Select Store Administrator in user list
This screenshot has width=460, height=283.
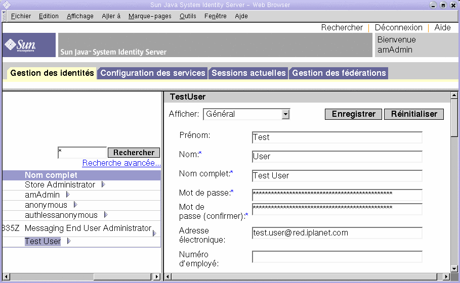point(60,184)
